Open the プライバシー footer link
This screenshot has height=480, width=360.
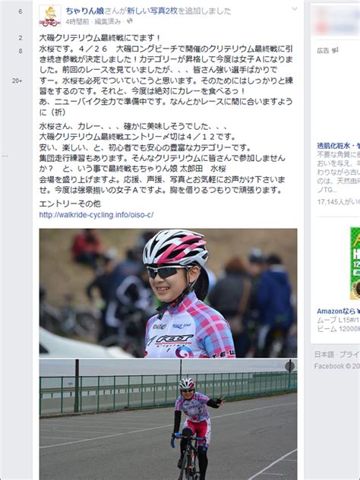(349, 355)
